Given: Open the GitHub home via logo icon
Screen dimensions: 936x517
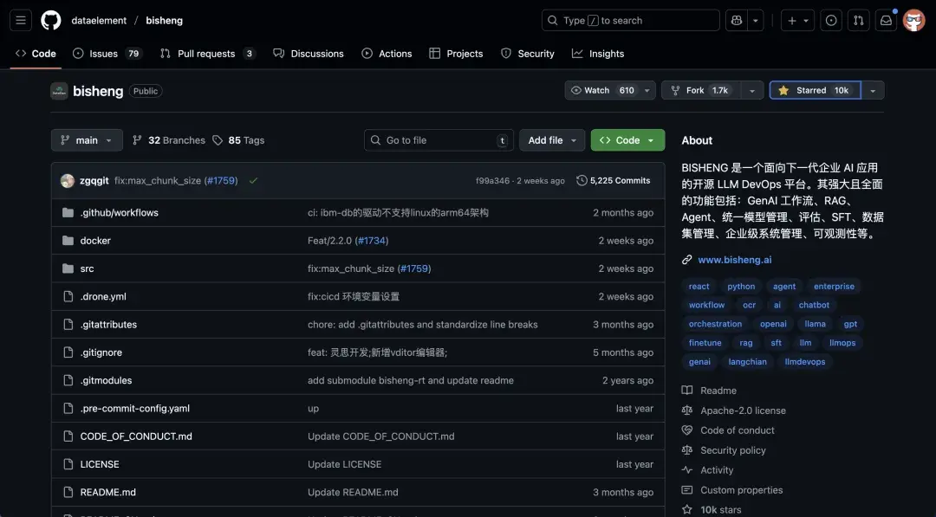Looking at the screenshot, I should [49, 20].
